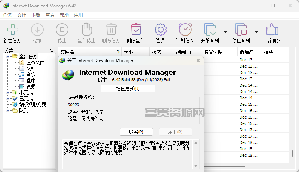Open the 查看 menu
Image resolution: width=299 pixels, height=172 pixels.
[x=50, y=15]
